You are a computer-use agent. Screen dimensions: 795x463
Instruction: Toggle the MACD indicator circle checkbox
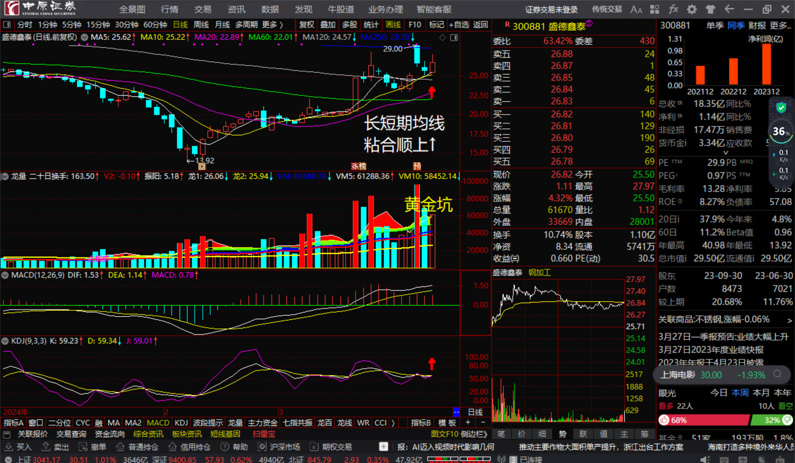click(x=5, y=275)
